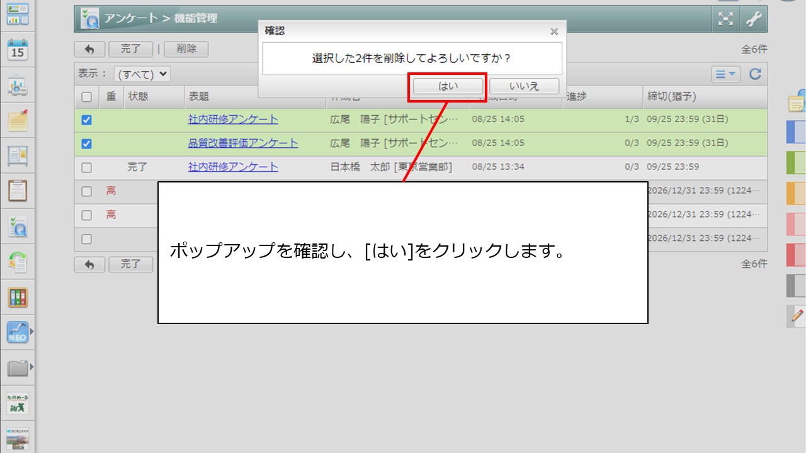Open the pinned yellow memo pad icon
The image size is (806, 453).
tap(18, 120)
